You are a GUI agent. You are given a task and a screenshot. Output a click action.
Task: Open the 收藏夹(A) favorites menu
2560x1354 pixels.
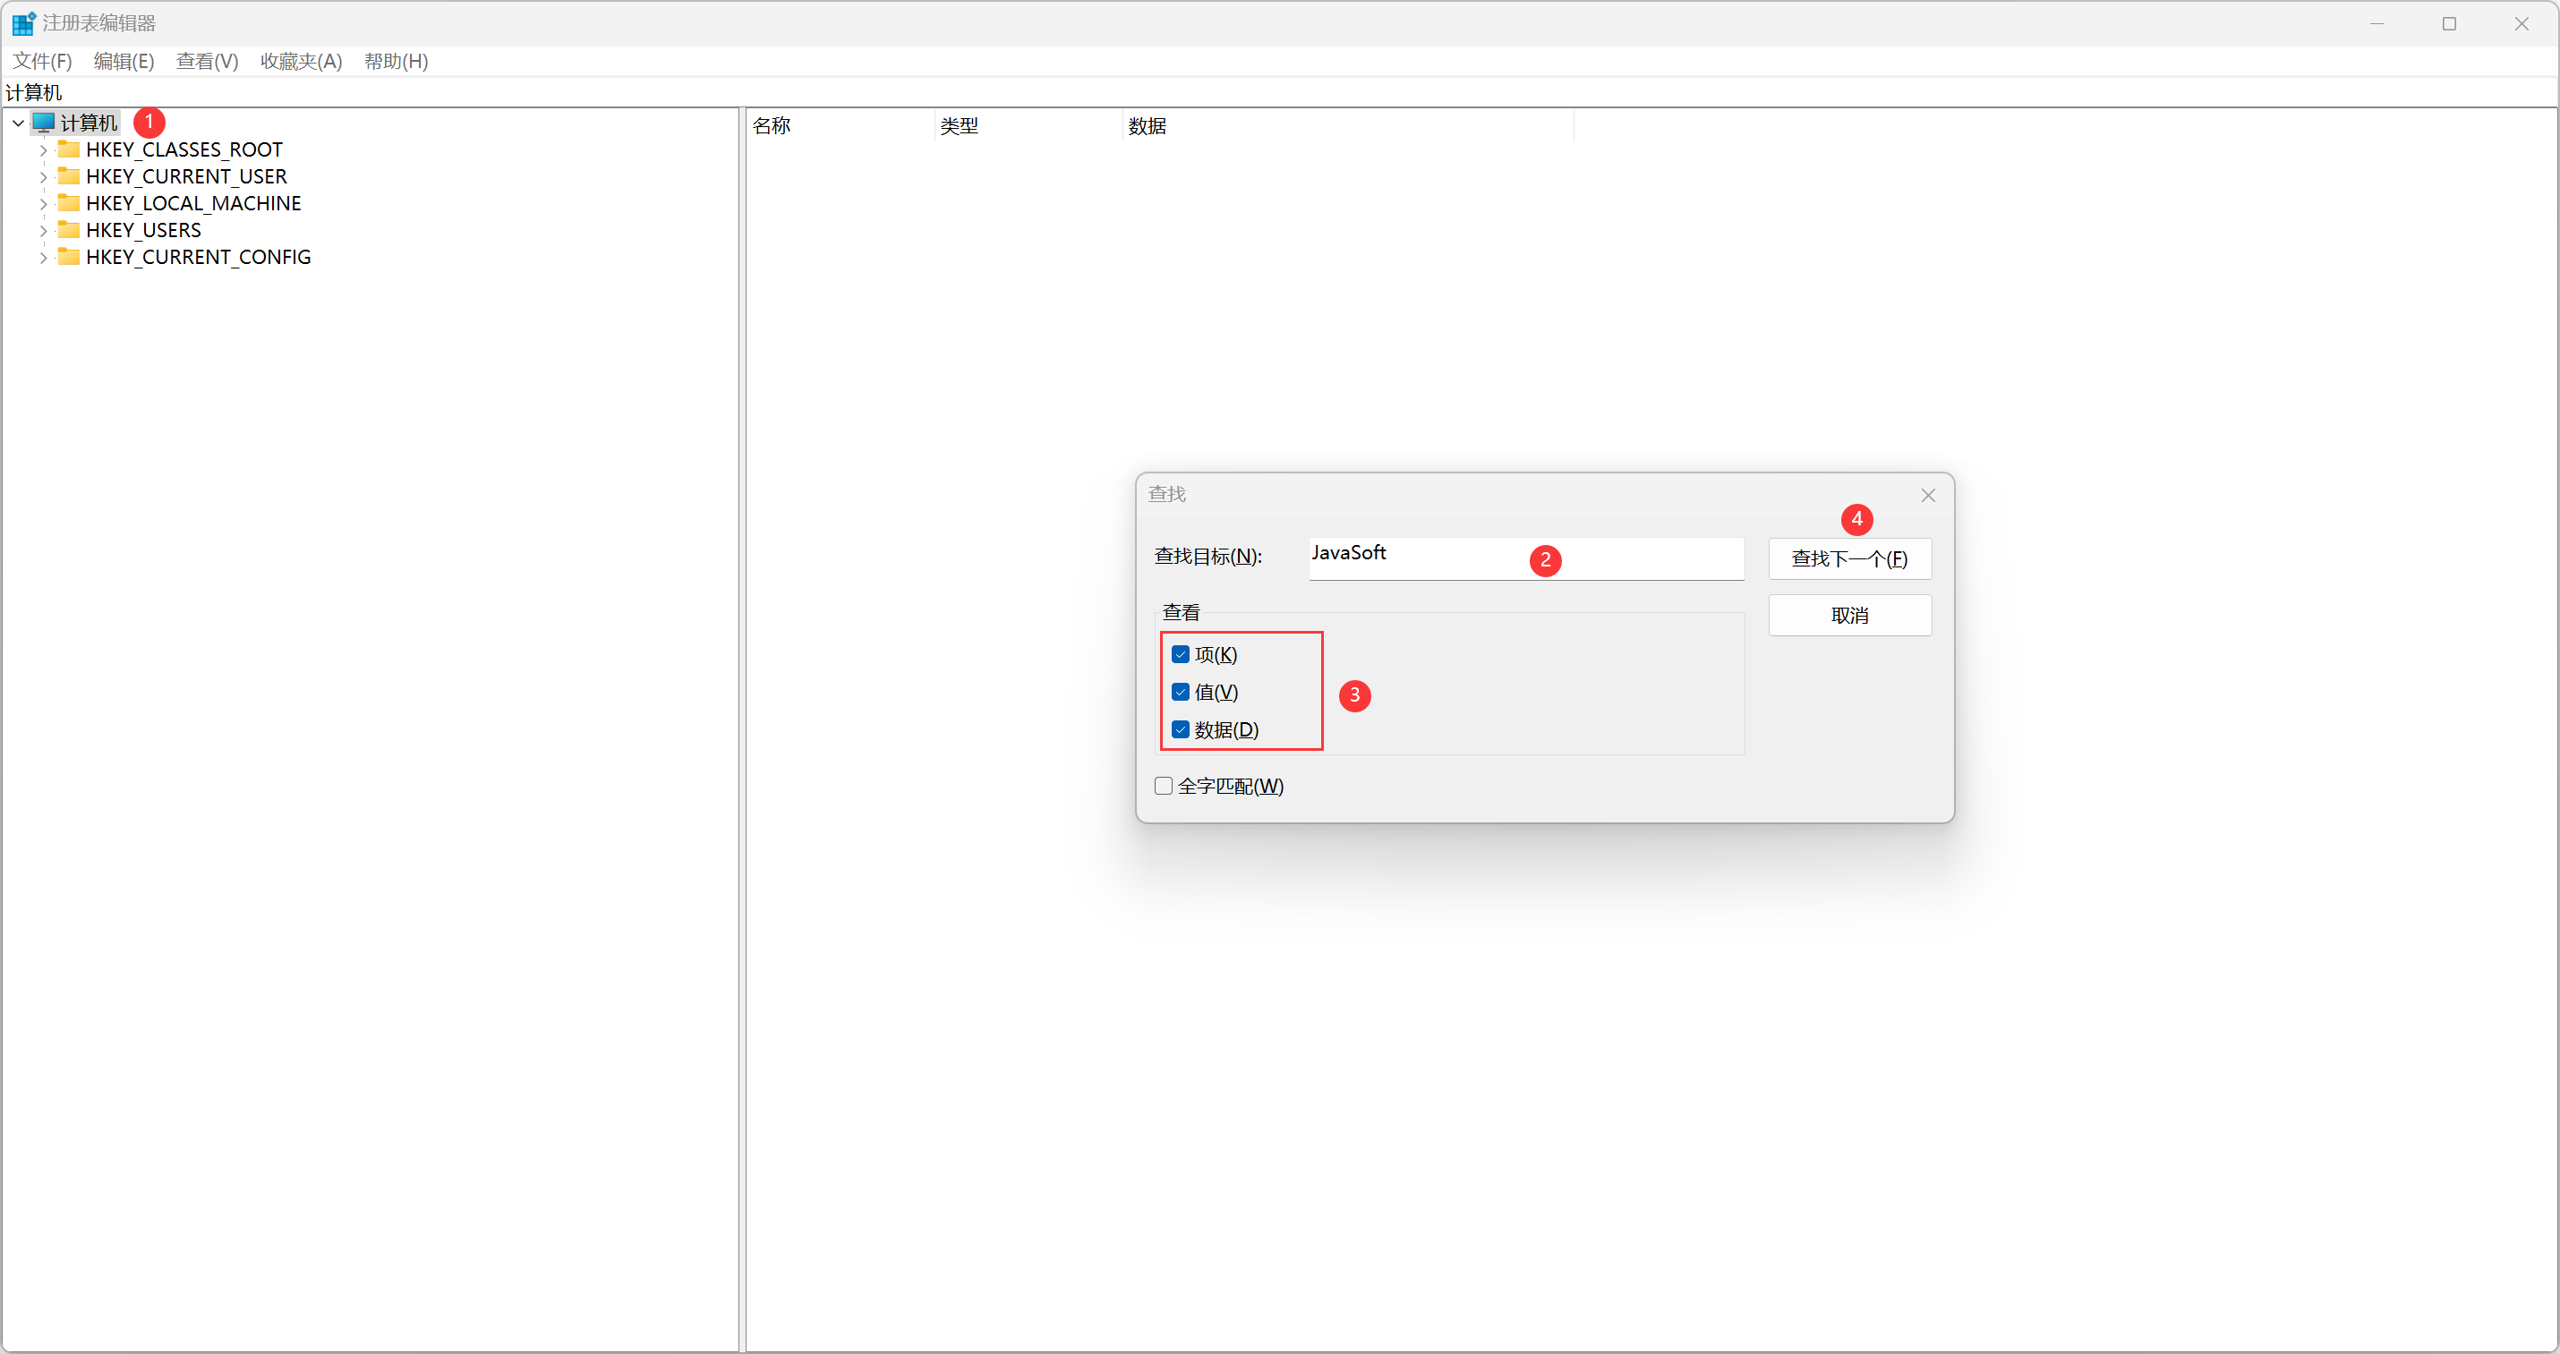[300, 62]
